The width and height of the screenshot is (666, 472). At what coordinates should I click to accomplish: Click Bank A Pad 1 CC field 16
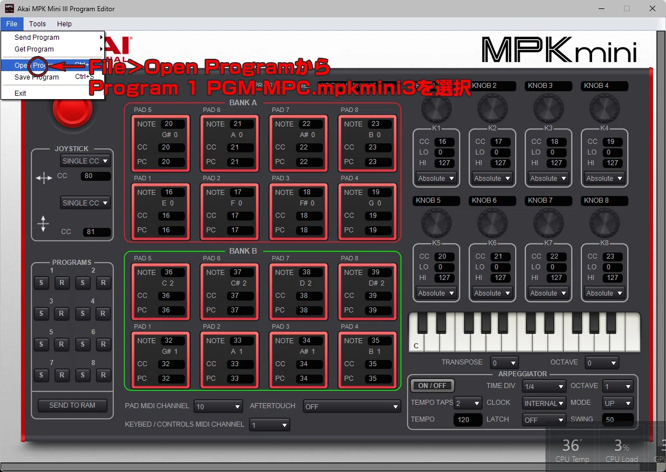point(173,216)
